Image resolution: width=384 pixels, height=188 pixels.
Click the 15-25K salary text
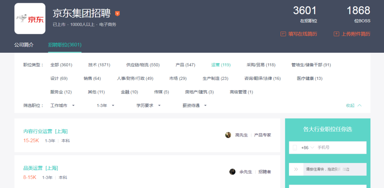click(31, 141)
